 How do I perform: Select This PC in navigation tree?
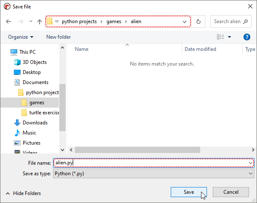coord(27,52)
